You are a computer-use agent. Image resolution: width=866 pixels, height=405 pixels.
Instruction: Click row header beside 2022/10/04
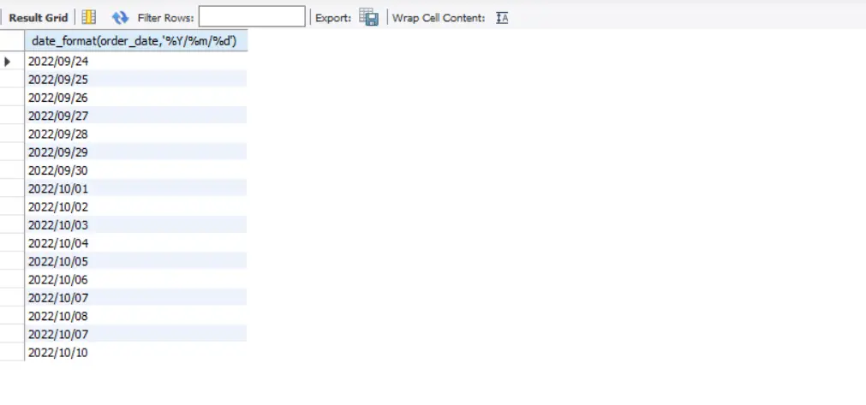coord(11,243)
